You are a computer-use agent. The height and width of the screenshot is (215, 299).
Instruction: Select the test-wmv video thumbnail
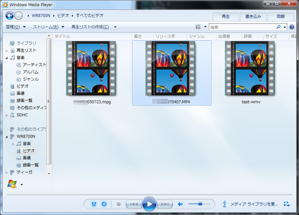tap(250, 68)
